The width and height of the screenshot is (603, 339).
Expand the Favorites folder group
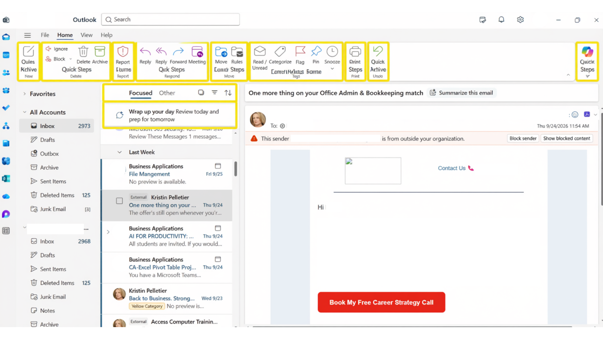pos(24,94)
